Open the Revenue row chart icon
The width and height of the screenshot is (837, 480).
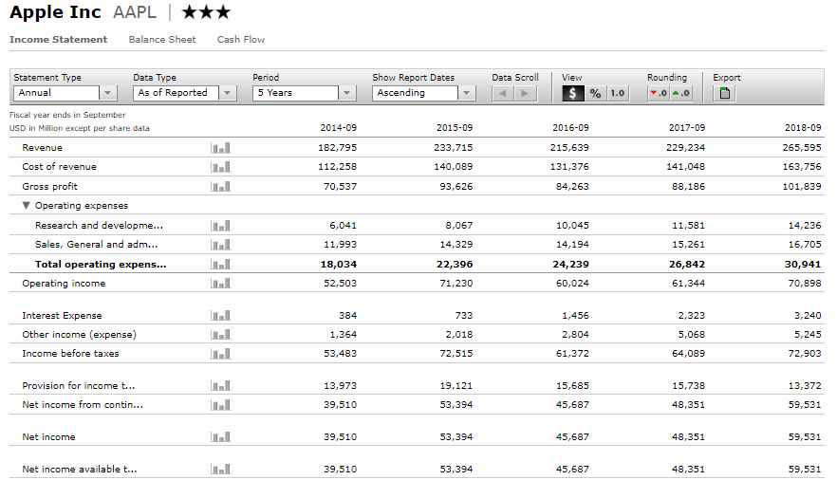pyautogui.click(x=220, y=148)
